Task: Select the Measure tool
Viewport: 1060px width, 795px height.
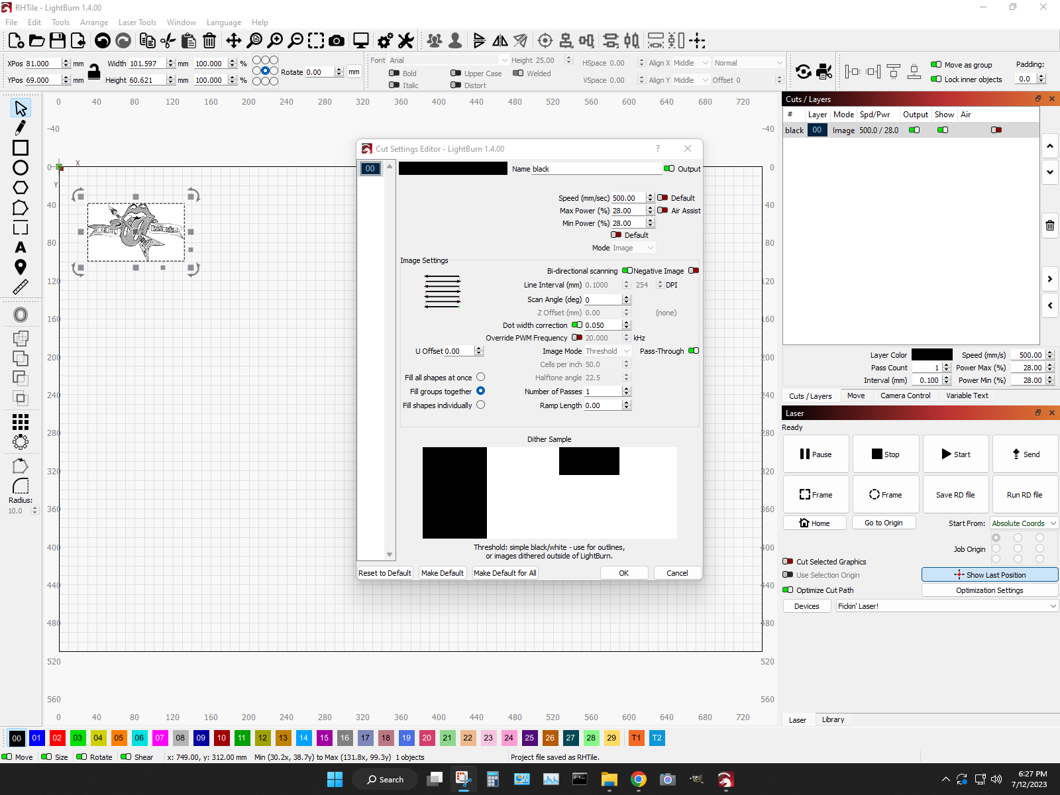Action: click(x=21, y=286)
